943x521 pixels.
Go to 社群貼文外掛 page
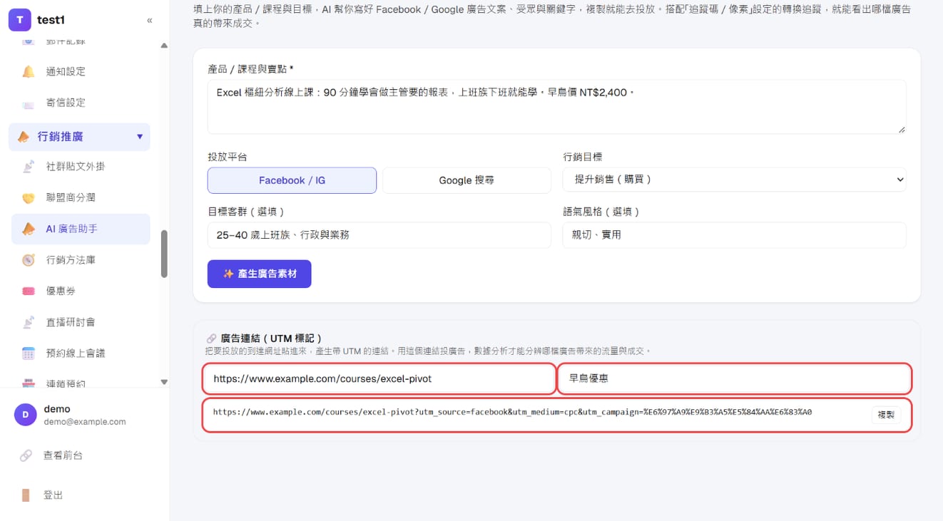81,166
